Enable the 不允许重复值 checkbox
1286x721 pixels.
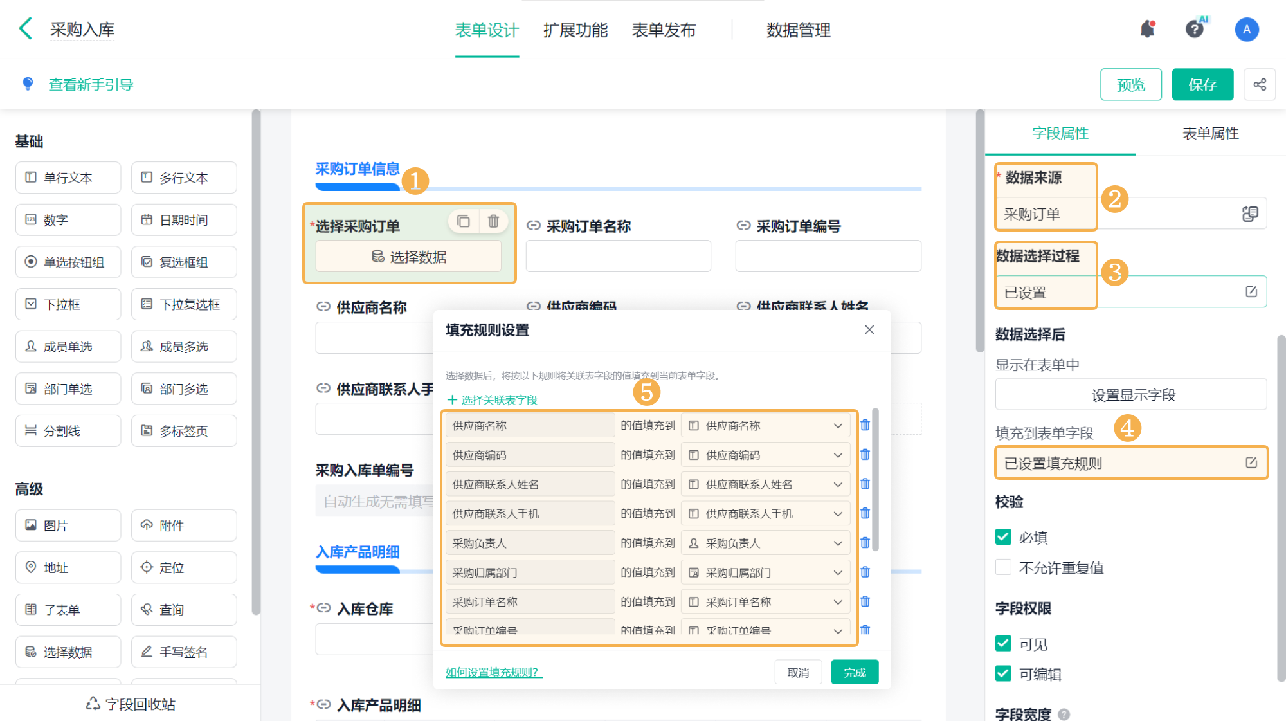(x=1003, y=567)
